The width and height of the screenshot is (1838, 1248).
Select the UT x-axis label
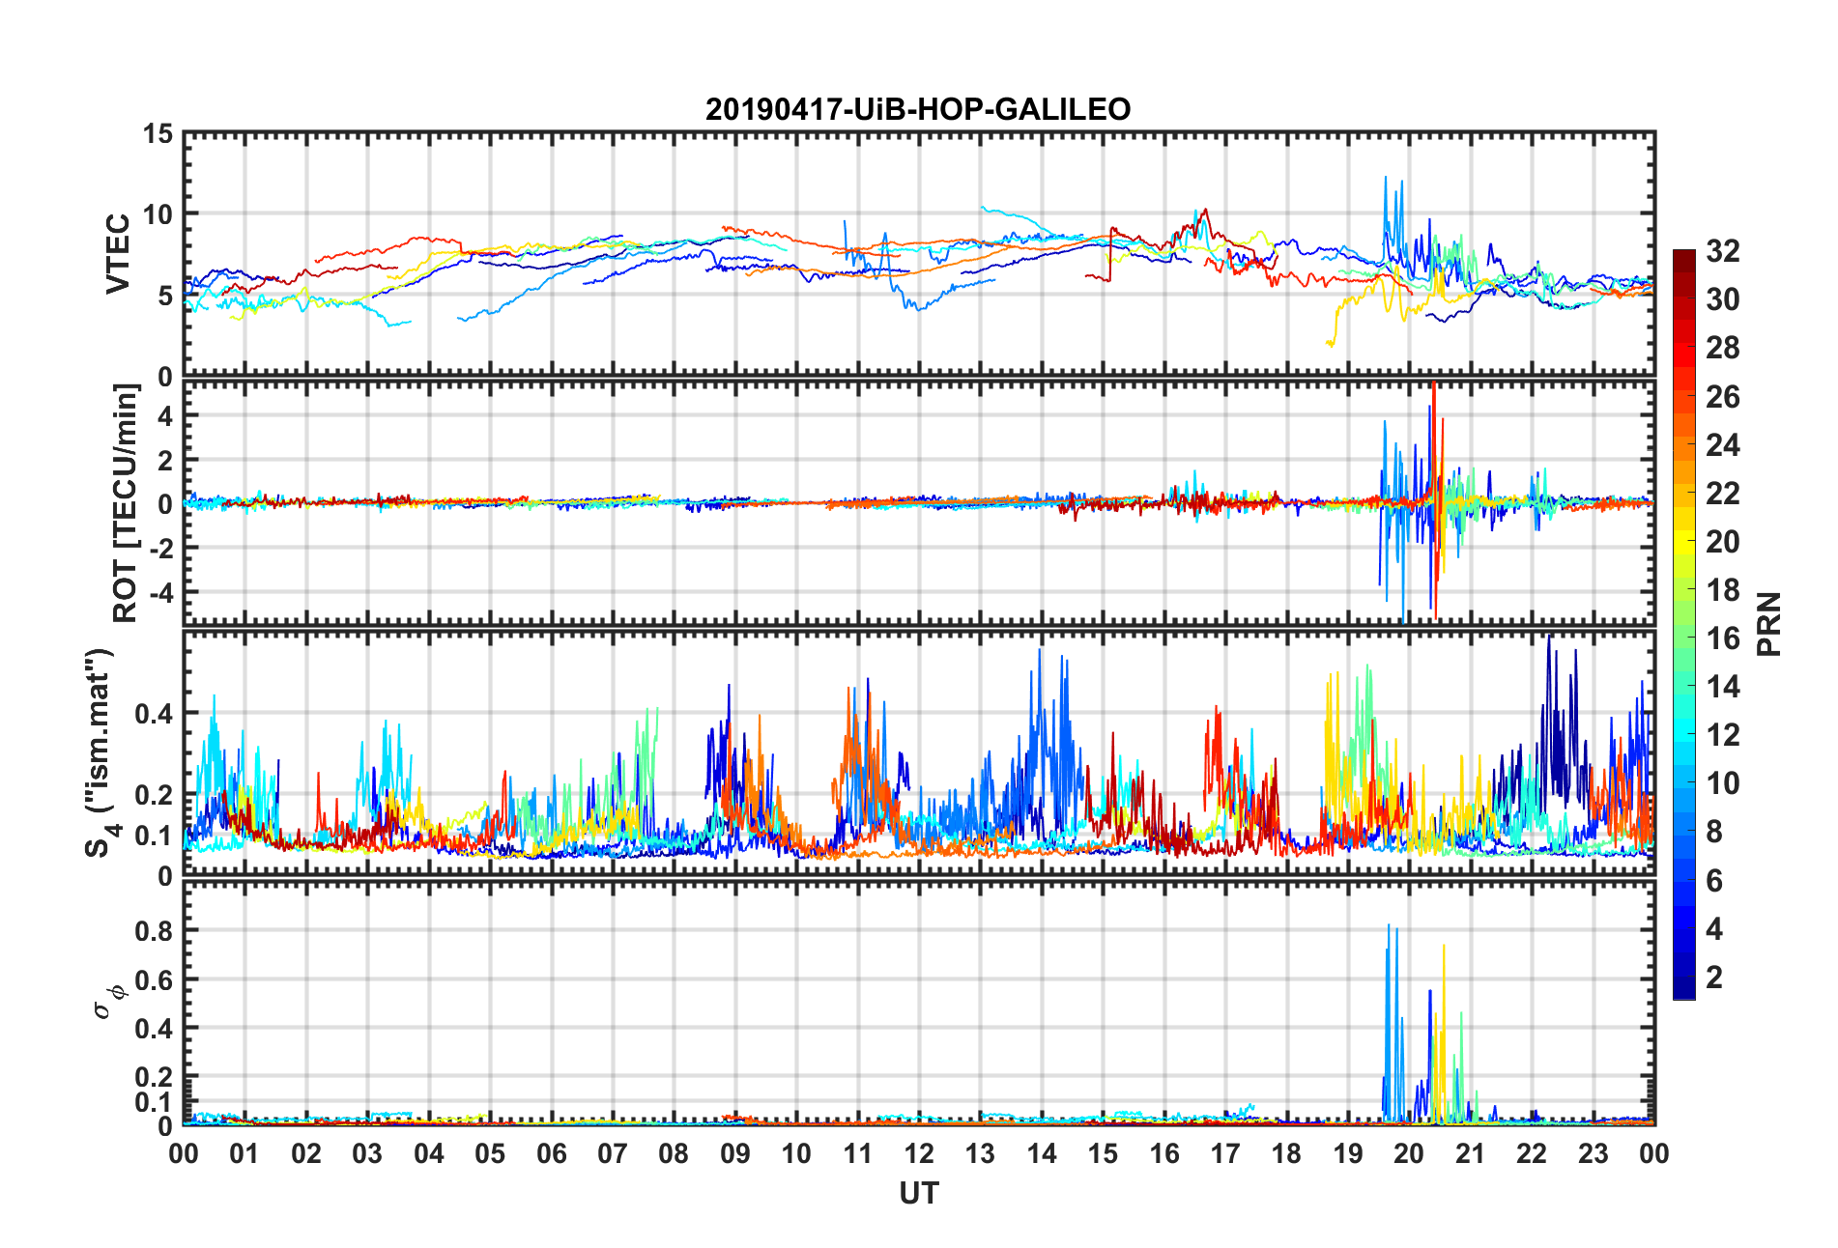coord(918,1194)
